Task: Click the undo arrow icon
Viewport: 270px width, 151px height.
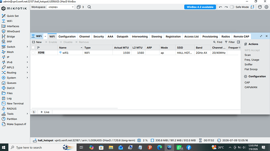Action: coord(220,7)
